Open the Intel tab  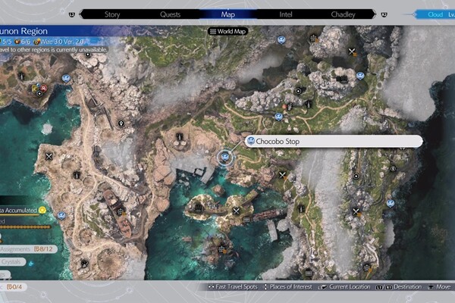point(286,14)
